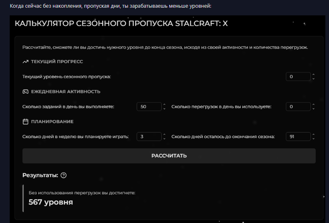Image resolution: width=329 pixels, height=223 pixels.
Task: Decrease days per week with down arrow
Action: pyautogui.click(x=164, y=139)
